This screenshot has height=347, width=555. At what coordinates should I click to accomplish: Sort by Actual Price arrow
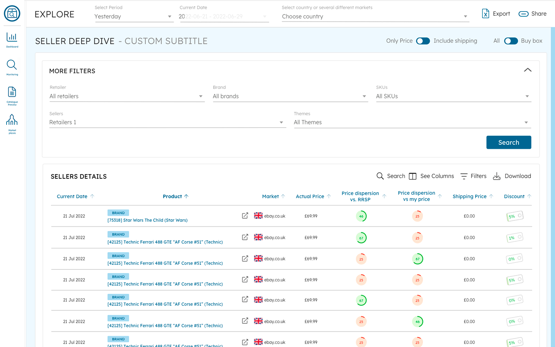(329, 196)
